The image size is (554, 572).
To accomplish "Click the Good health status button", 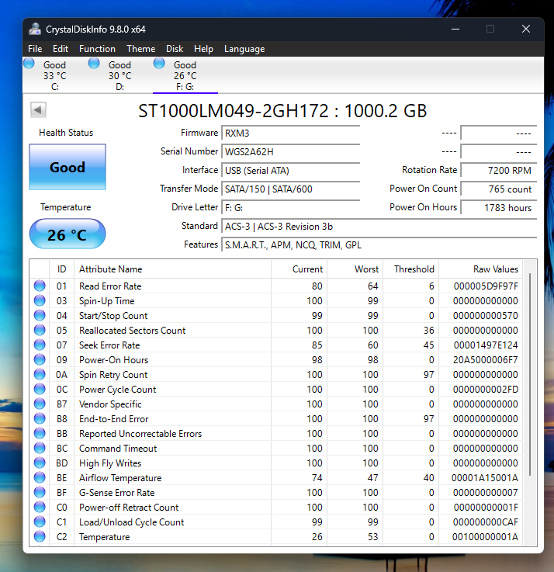I will tap(68, 167).
